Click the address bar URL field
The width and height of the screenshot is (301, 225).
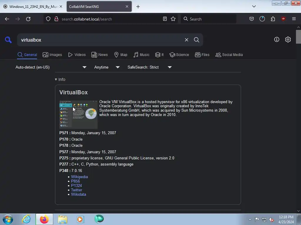(111, 19)
